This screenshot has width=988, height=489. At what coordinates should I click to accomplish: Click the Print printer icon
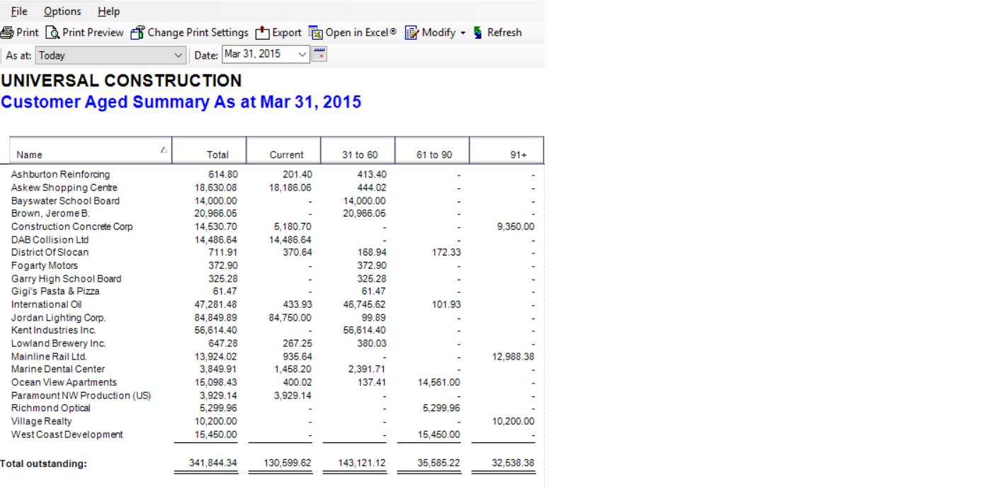coord(7,33)
